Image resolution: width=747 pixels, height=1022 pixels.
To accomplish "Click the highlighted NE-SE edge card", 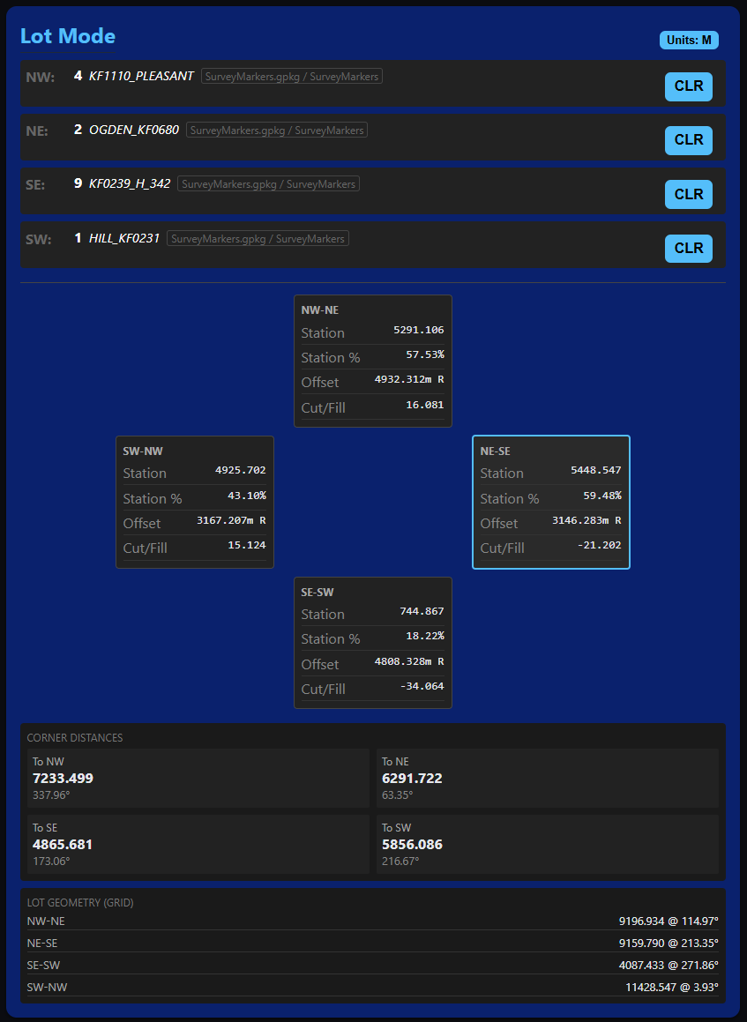I will (x=551, y=502).
